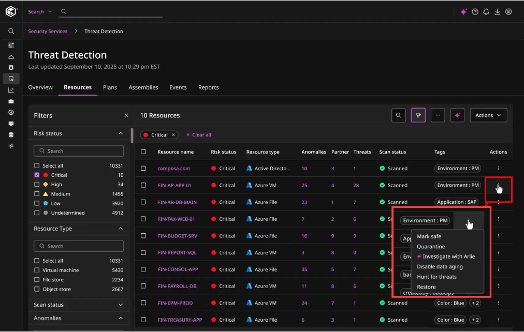This screenshot has height=332, width=524.
Task: Switch to the Events tab
Action: click(x=178, y=87)
